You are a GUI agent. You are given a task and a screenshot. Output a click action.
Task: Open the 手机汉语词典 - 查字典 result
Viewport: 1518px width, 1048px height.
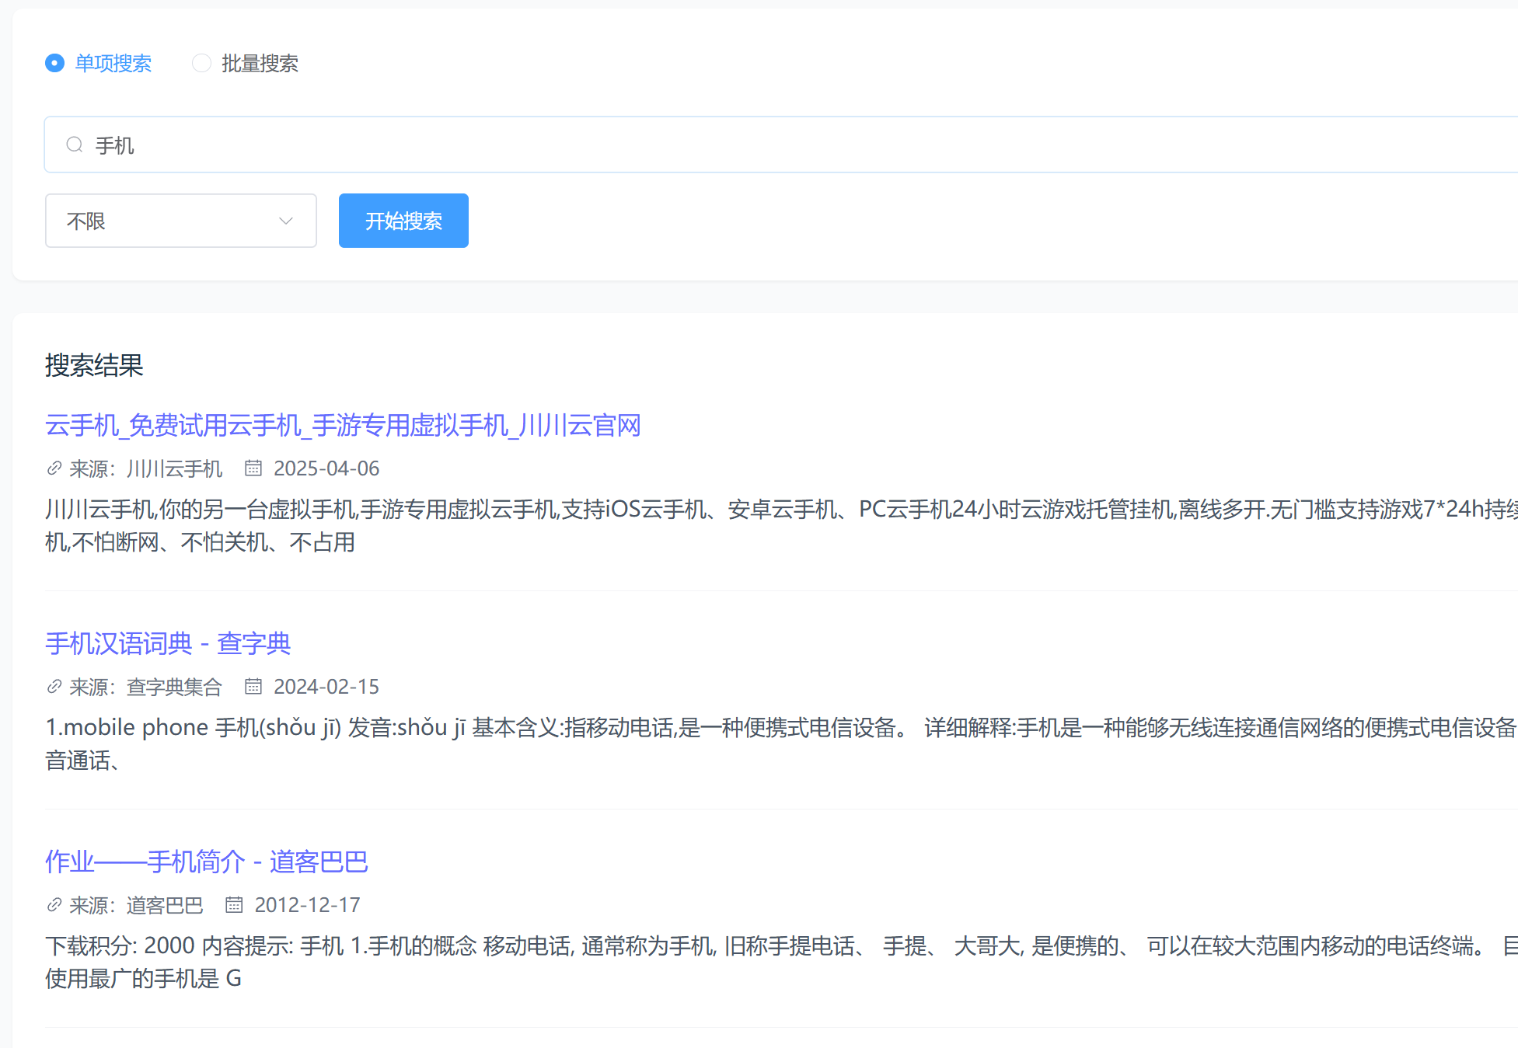click(168, 643)
